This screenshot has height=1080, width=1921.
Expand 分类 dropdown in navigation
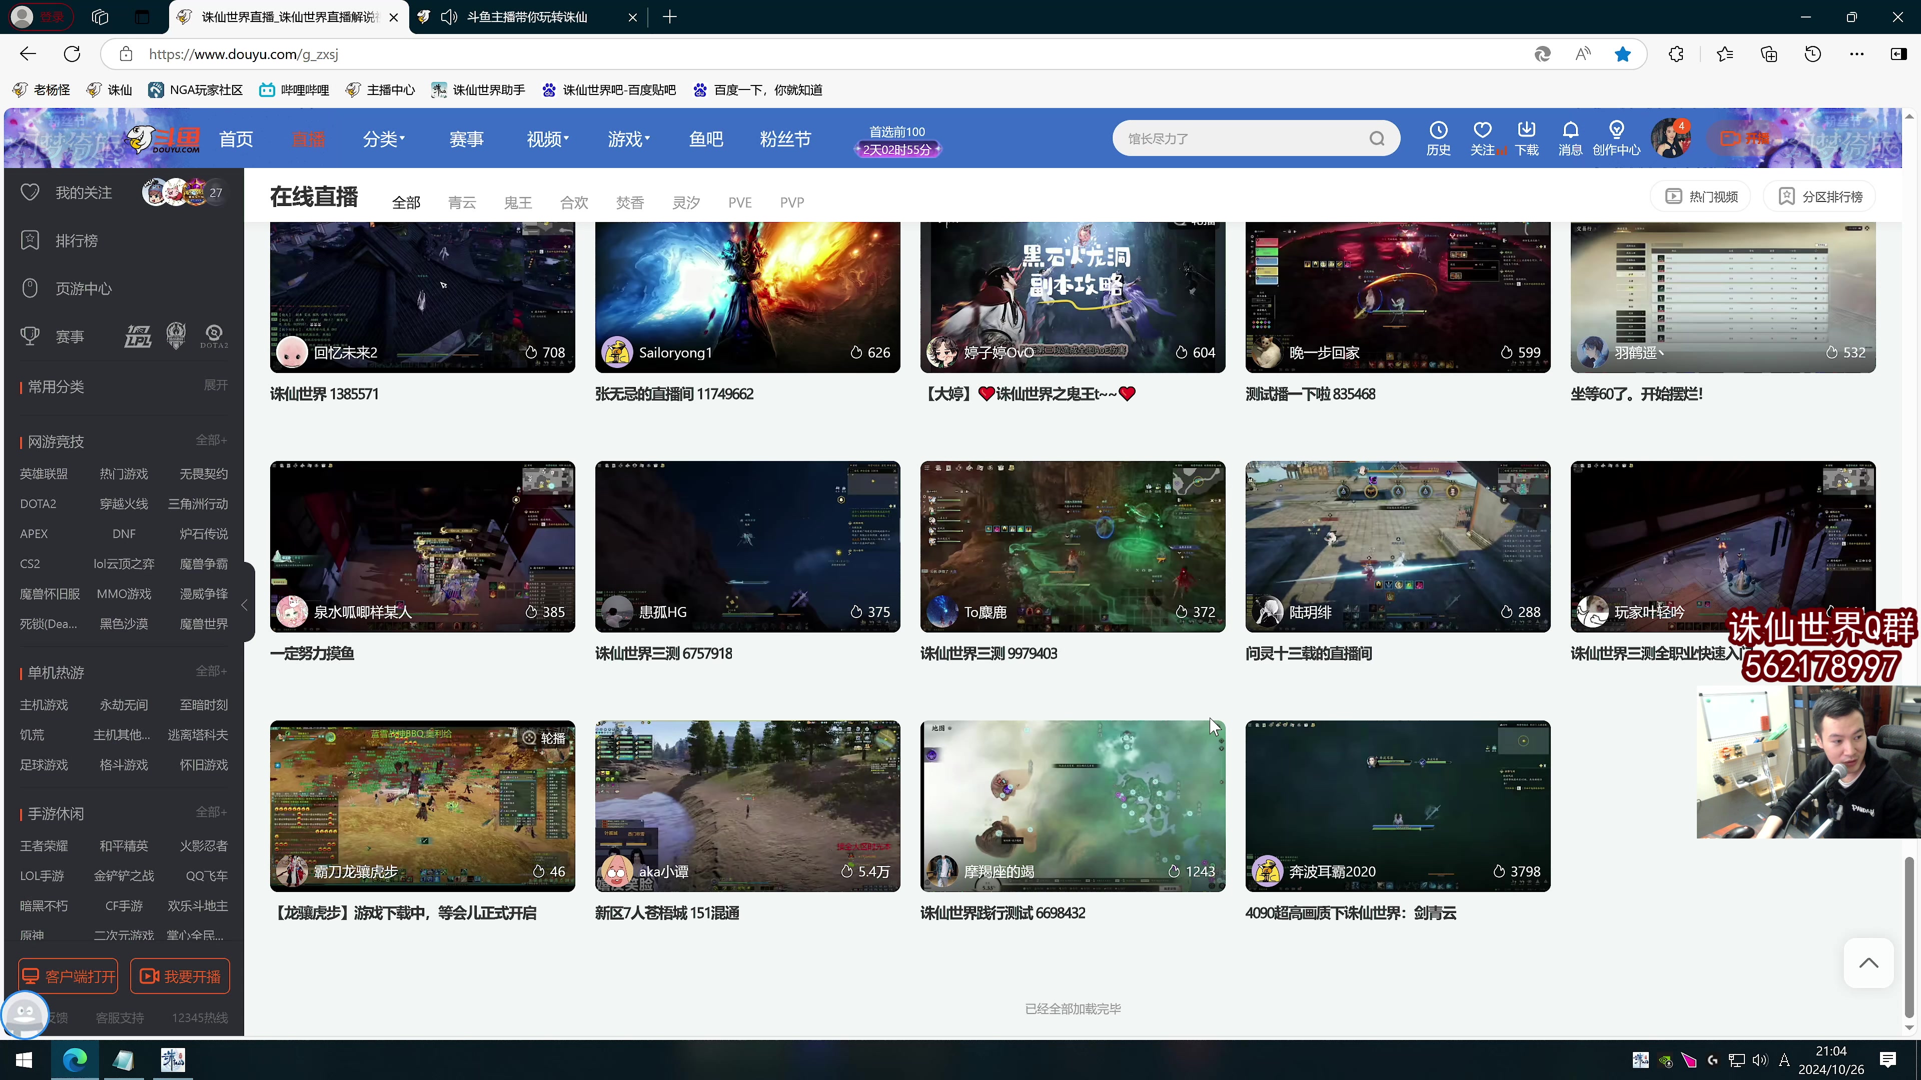tap(383, 139)
